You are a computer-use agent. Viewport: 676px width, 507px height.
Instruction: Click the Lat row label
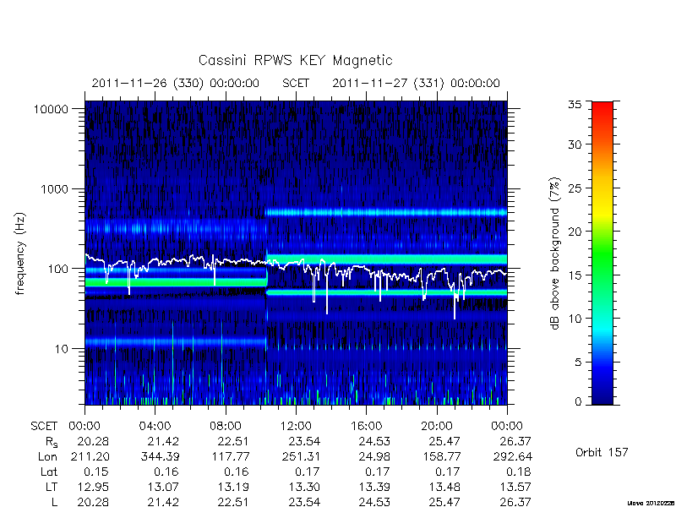[49, 472]
